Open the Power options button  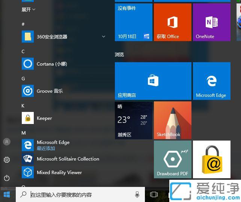point(7,178)
